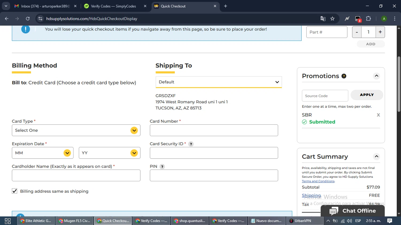This screenshot has width=401, height=225.
Task: Click the green Submitted check icon
Action: [304, 122]
